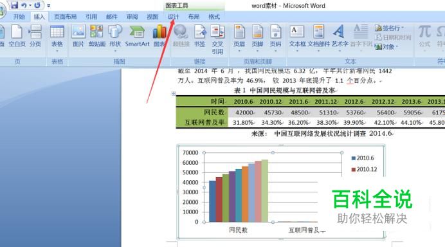Click the table caption 表 1 中国网民规模与互联网普及率
The image size is (445, 247).
click(285, 91)
